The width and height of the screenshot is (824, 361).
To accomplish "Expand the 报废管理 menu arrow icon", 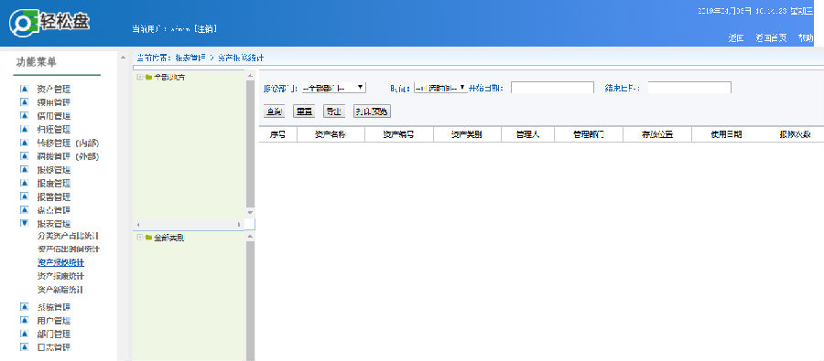I will pos(24,183).
